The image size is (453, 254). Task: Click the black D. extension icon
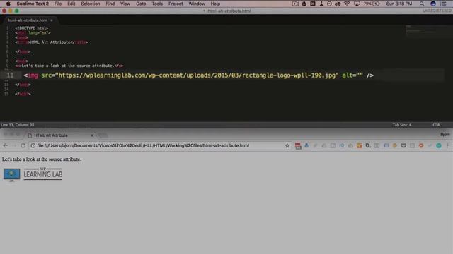tap(368, 145)
